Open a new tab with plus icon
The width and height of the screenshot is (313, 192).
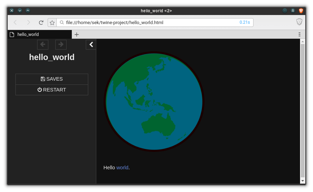(x=77, y=34)
